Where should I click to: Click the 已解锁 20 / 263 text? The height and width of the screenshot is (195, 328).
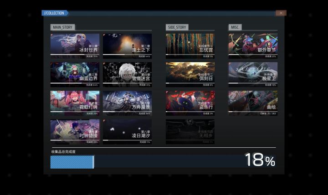[268, 114]
